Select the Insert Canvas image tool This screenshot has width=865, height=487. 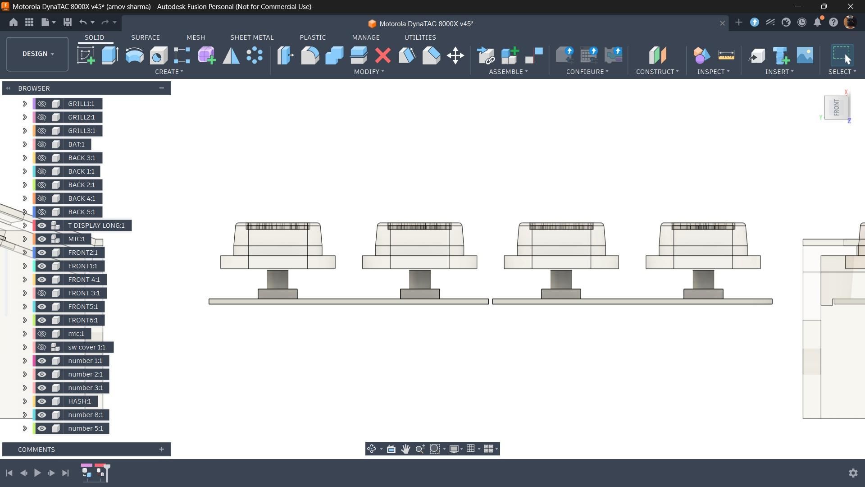pos(805,55)
